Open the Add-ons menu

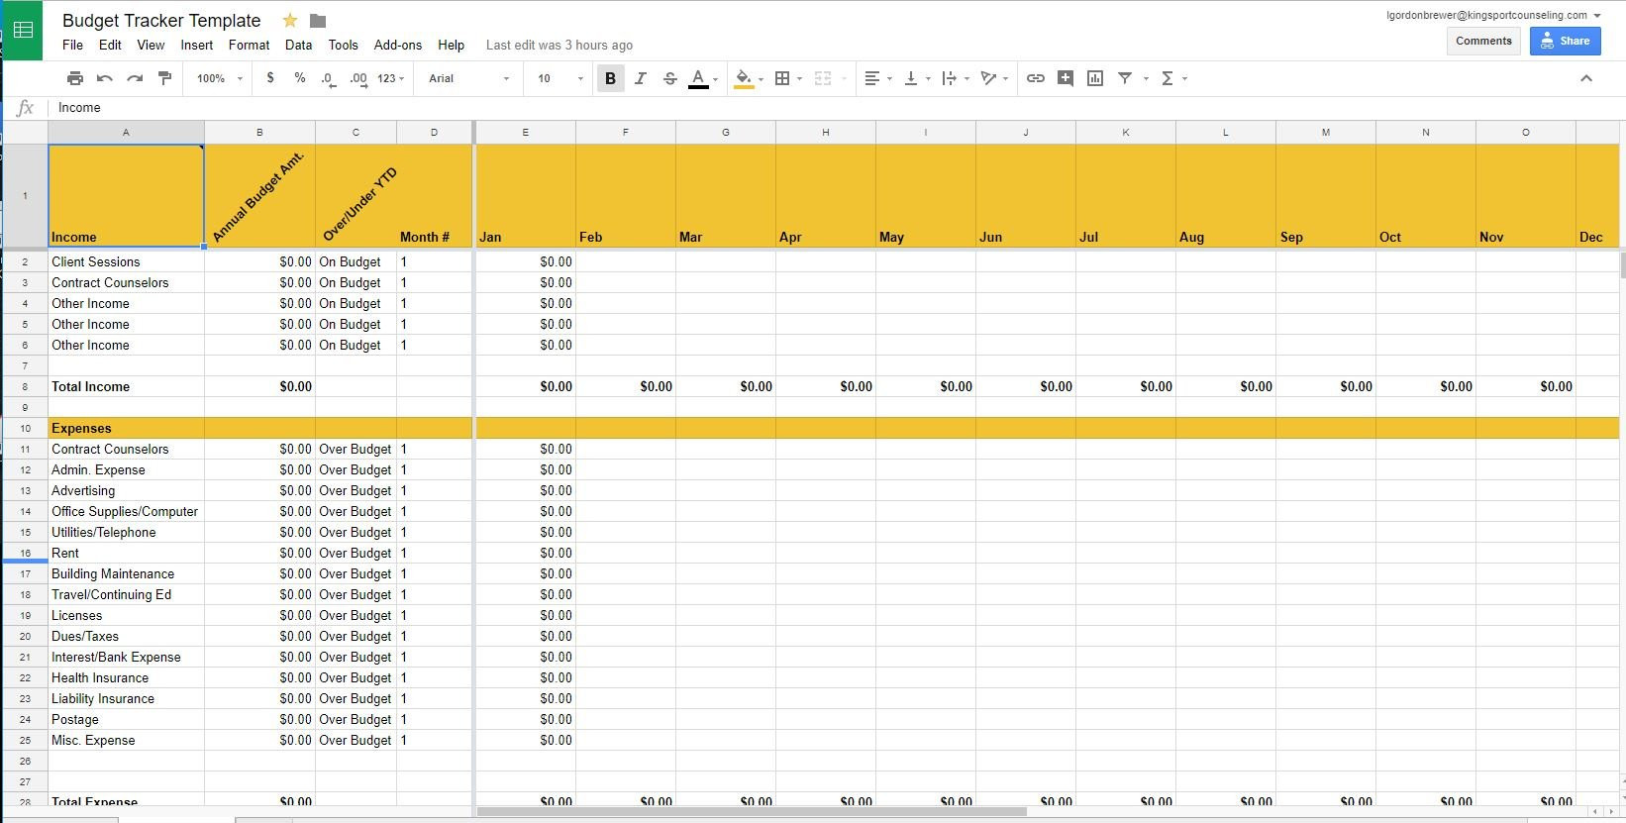pyautogui.click(x=397, y=45)
